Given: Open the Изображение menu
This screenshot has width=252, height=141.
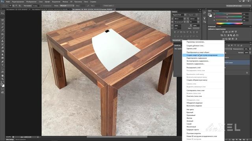Looking at the screenshot, I should click(x=31, y=2).
